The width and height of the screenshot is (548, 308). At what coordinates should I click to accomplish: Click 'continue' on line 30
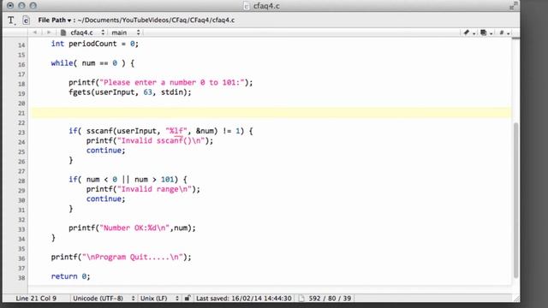(104, 198)
